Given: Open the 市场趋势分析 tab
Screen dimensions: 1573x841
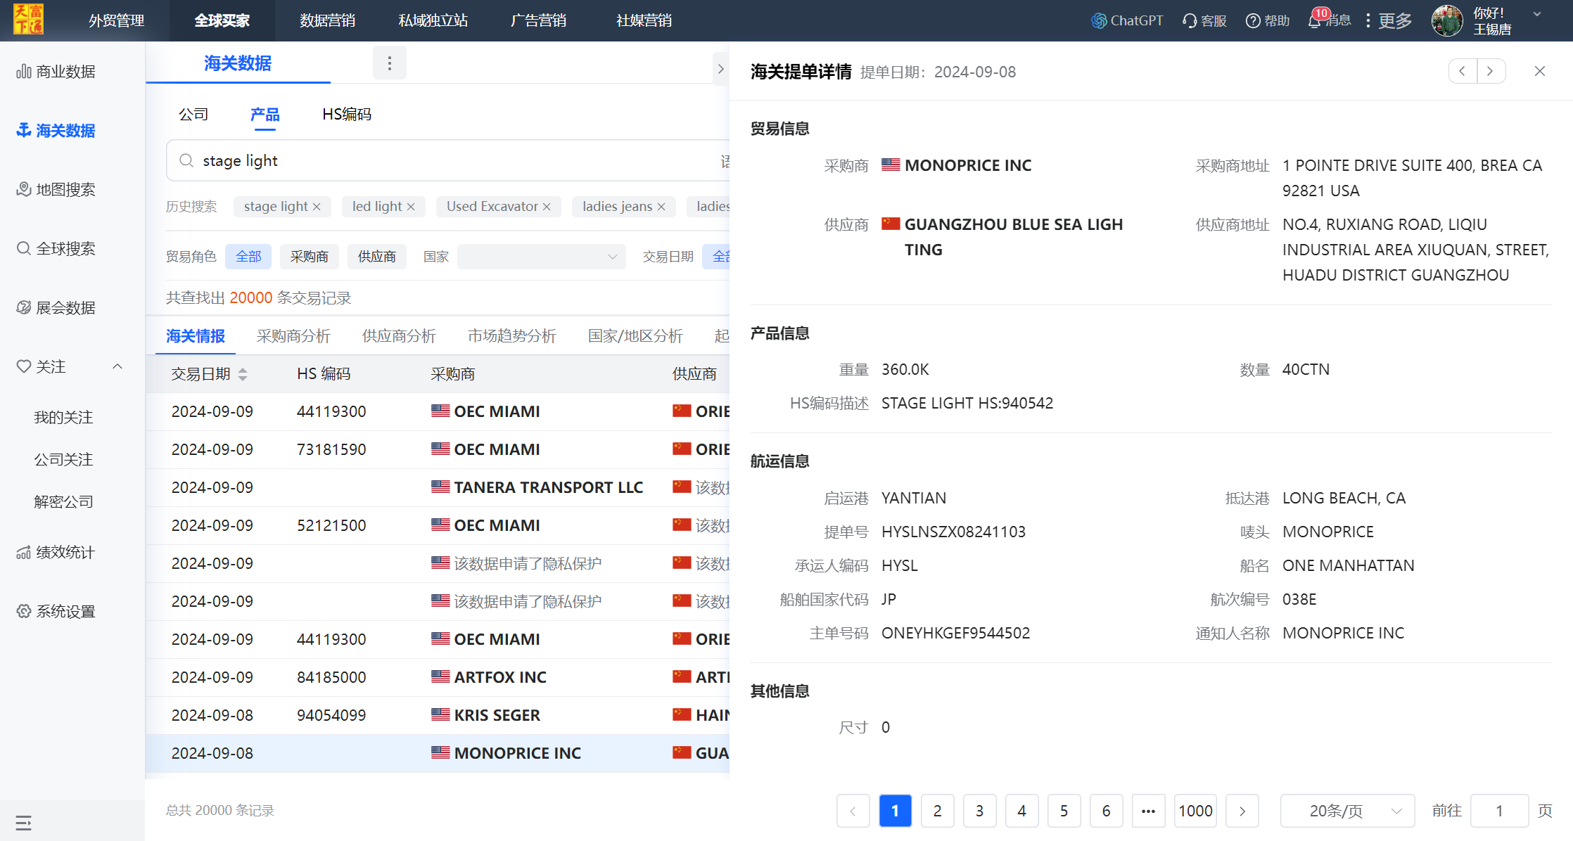Looking at the screenshot, I should coord(512,336).
